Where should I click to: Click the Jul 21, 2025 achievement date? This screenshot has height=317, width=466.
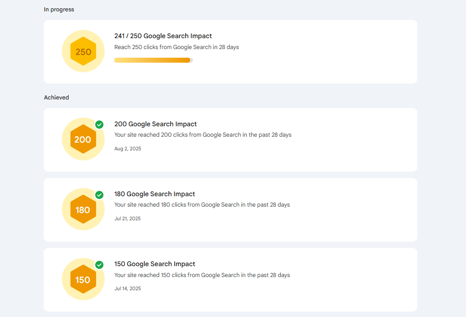point(127,218)
